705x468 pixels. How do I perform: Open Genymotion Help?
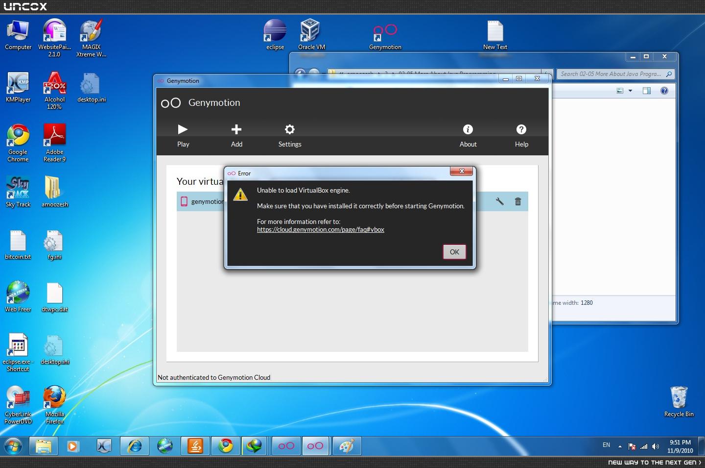[x=521, y=135]
